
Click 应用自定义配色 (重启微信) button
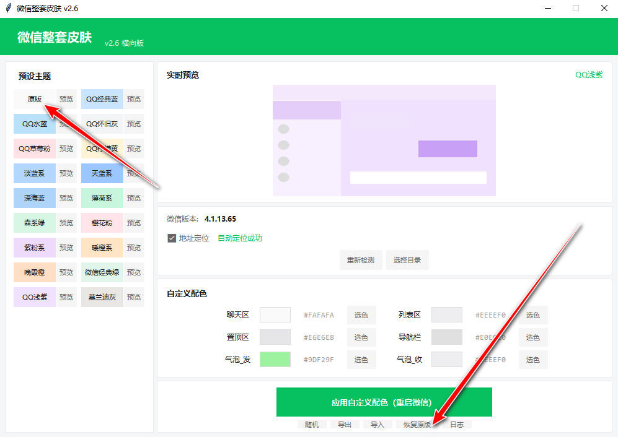click(x=384, y=402)
